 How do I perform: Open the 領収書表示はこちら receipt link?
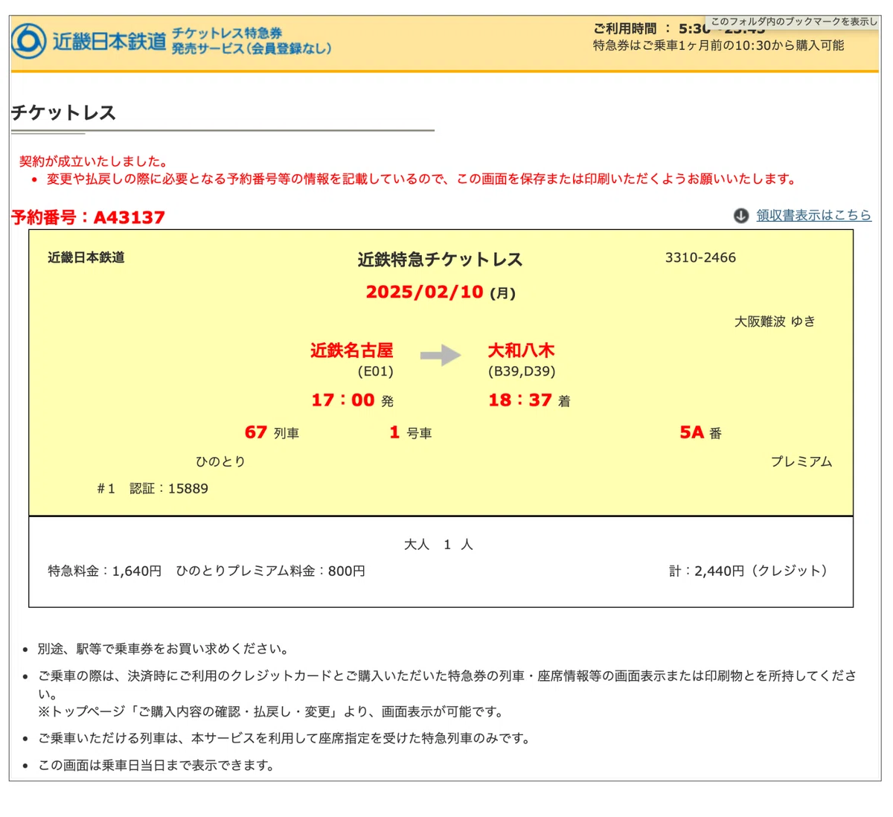[x=813, y=215]
